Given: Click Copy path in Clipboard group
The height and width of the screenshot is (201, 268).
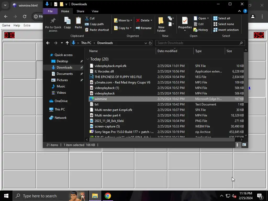Looking at the screenshot, I should (94, 24).
